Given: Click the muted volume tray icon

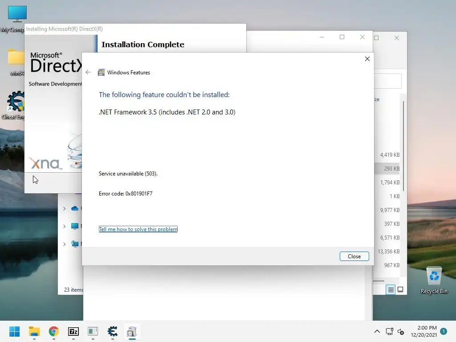Looking at the screenshot, I should 401,331.
